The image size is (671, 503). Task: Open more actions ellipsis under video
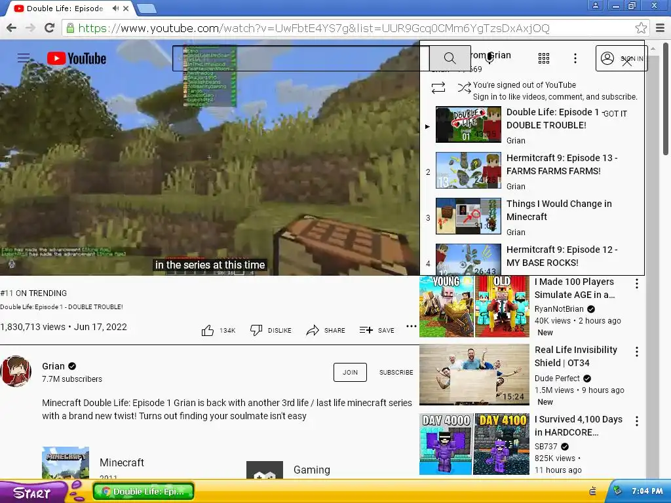click(x=412, y=326)
